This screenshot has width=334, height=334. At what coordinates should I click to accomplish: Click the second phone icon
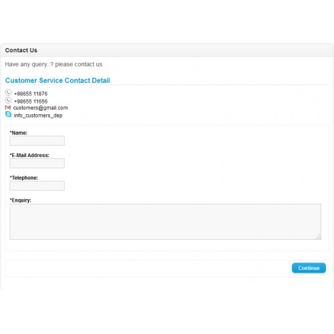[x=8, y=100]
